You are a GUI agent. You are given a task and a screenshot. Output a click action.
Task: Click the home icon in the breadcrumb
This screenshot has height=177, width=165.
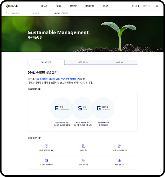(7, 13)
